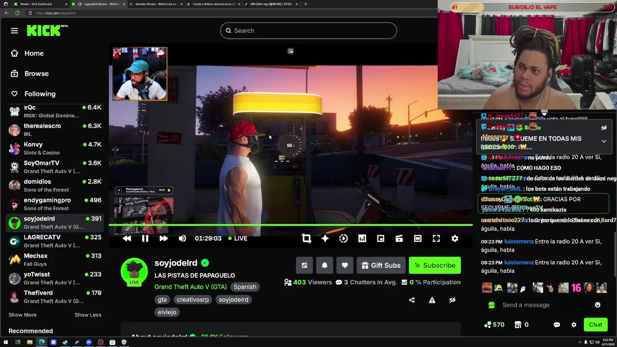
Task: Click the Gift Subs button
Action: (381, 266)
